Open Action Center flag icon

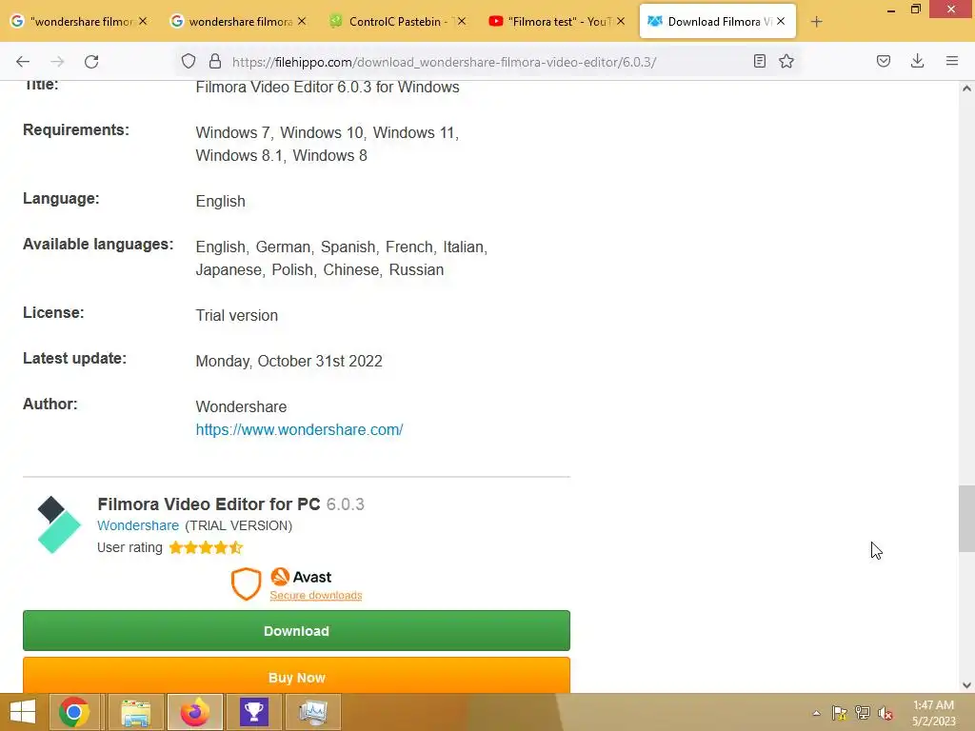[840, 713]
